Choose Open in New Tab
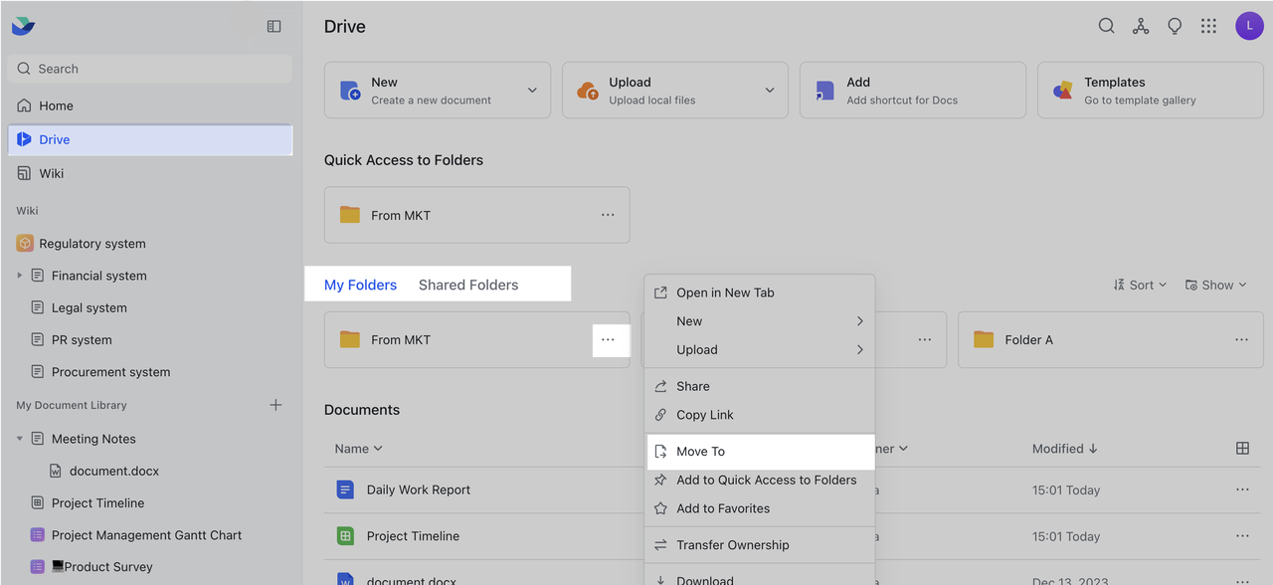1273x585 pixels. (x=760, y=292)
